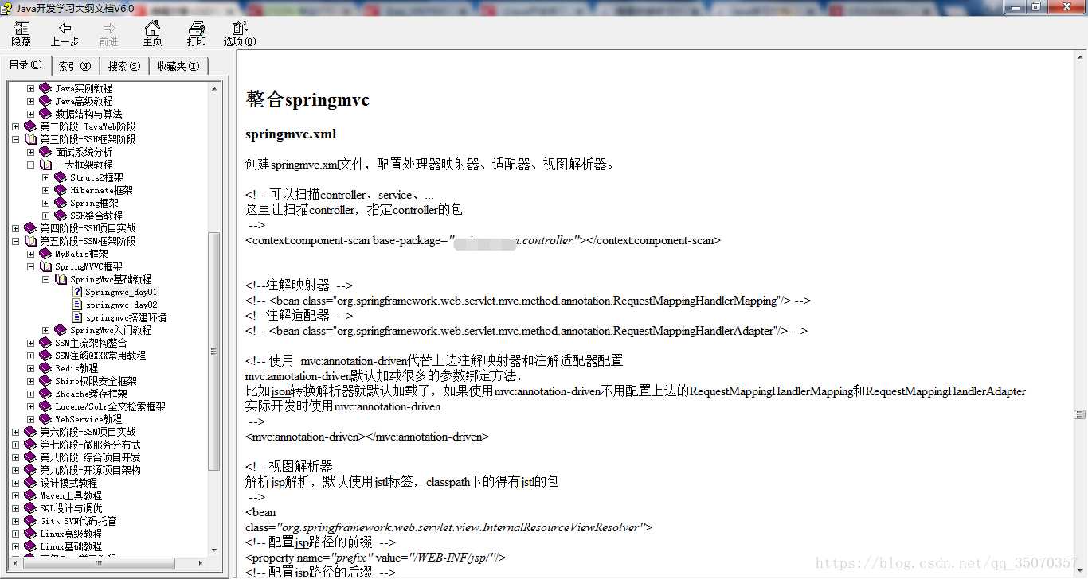The height and width of the screenshot is (579, 1088).
Task: Open the springmvc搭建环境 topic
Action: (126, 317)
